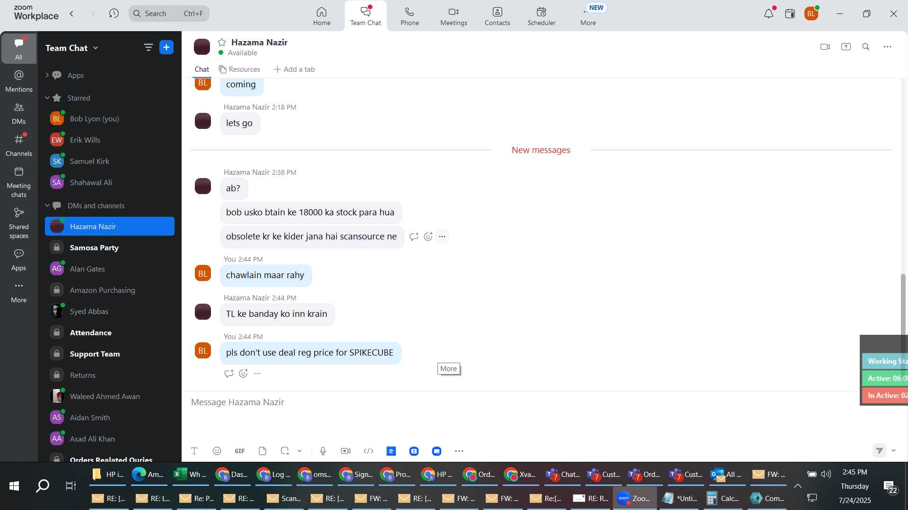Screen dimensions: 908x510
Task: Go back with the left arrow
Action: coord(71,14)
